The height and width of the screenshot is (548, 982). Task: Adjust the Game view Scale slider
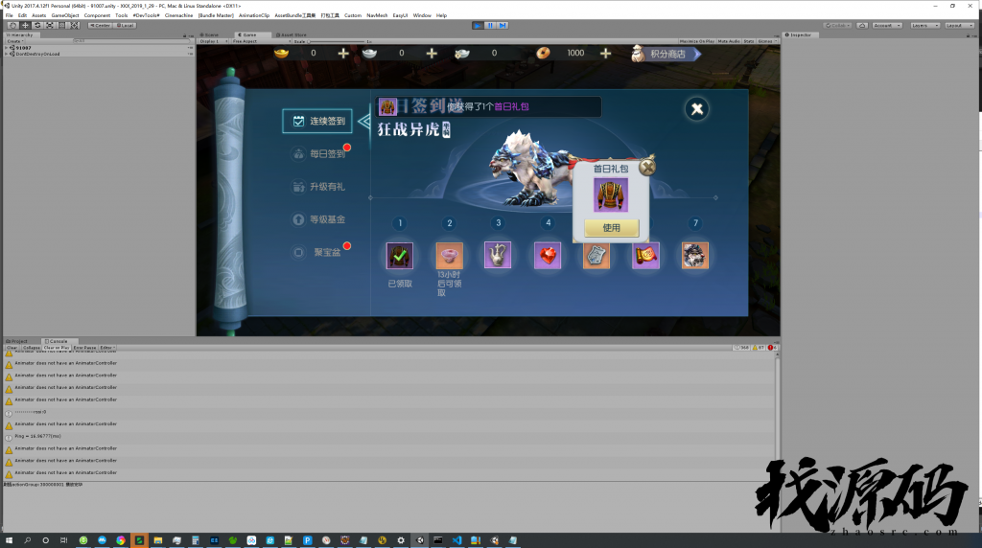[339, 41]
